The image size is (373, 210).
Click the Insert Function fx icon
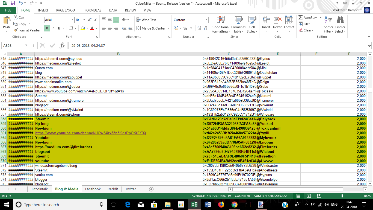coord(62,46)
